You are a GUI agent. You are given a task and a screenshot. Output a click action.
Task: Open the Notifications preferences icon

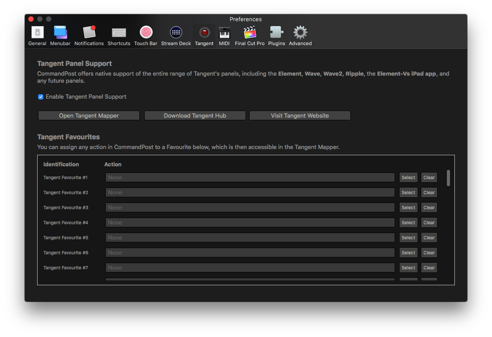[89, 33]
